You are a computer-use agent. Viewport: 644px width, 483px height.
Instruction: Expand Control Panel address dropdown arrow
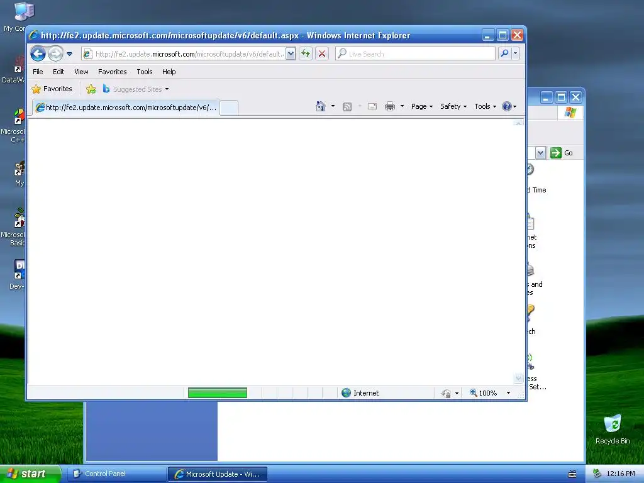click(540, 153)
